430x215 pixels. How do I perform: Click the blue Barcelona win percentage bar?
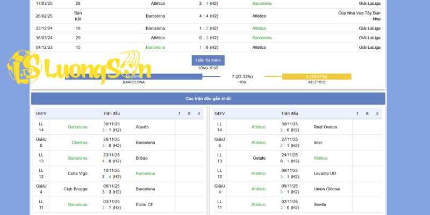point(133,76)
